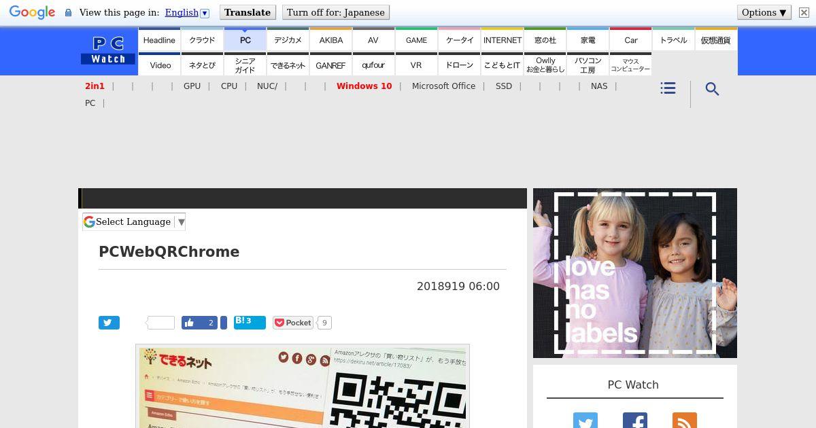Click the PC link under 2in1

tap(90, 103)
